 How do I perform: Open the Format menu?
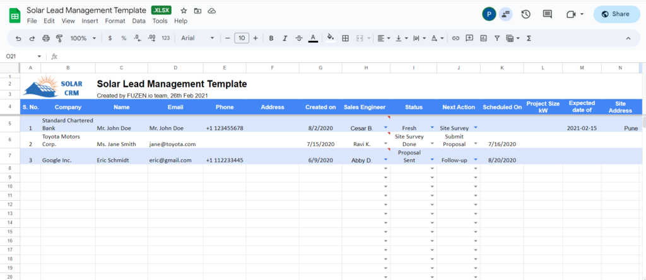point(115,21)
